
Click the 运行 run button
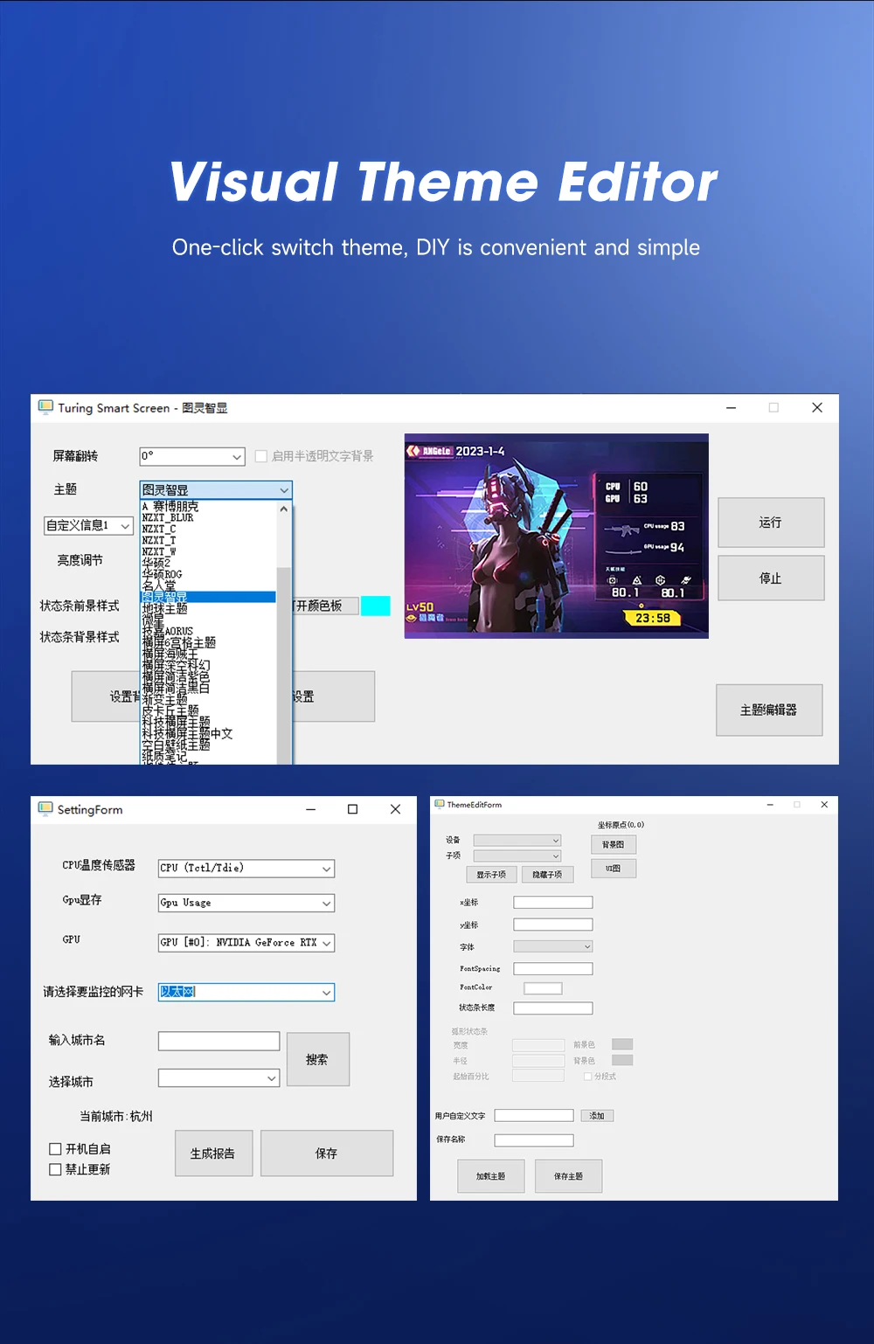pos(771,523)
